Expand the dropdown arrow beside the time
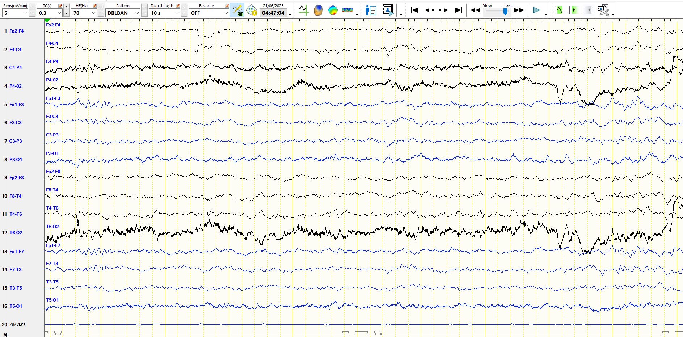Screen dimensions: 683x337 point(290,15)
